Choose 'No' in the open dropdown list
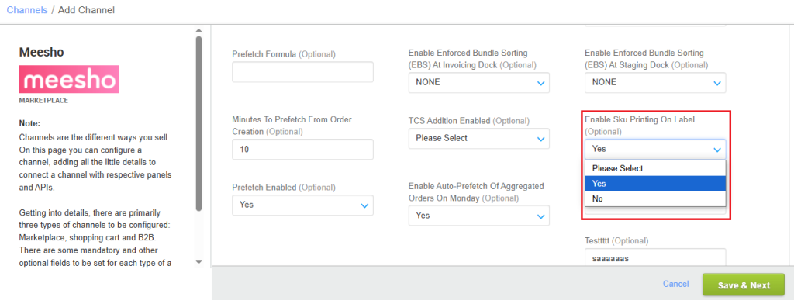 click(x=655, y=198)
